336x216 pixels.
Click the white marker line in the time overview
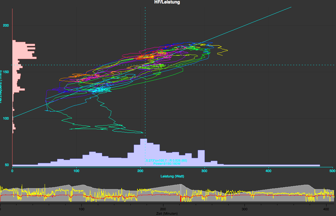(x=181, y=189)
